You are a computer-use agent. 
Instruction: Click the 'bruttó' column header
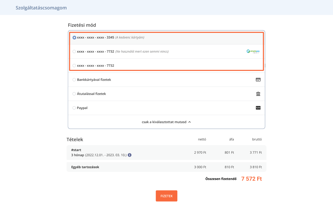pos(257,139)
